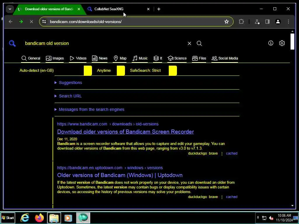Viewport: 299px width, 224px height.
Task: Select the News search category
Action: tap(100, 58)
